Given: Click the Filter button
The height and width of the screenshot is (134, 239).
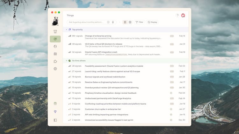Looking at the screenshot, I should [139, 22].
